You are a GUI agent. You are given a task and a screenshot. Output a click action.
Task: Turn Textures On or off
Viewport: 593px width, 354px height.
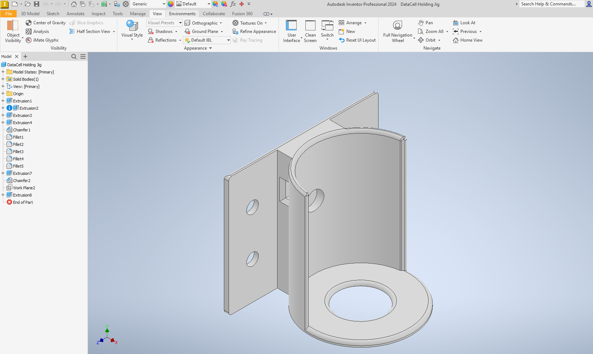250,22
